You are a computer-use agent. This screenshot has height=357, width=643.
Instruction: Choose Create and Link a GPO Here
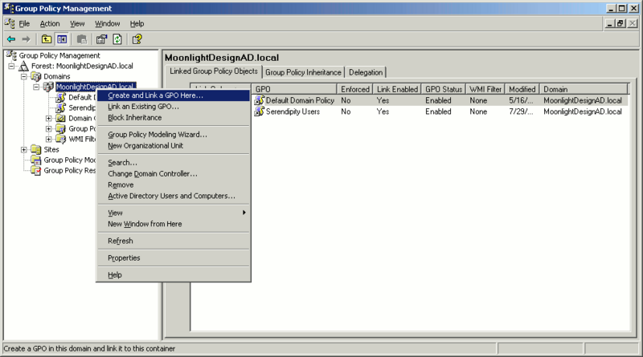click(x=174, y=95)
